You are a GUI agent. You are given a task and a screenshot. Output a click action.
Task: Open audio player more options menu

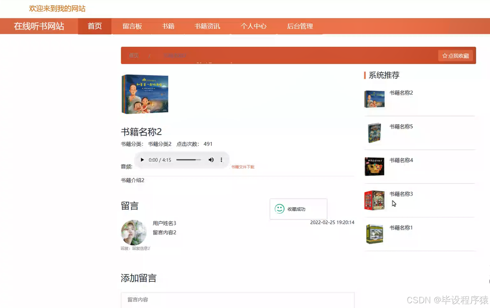pyautogui.click(x=221, y=160)
